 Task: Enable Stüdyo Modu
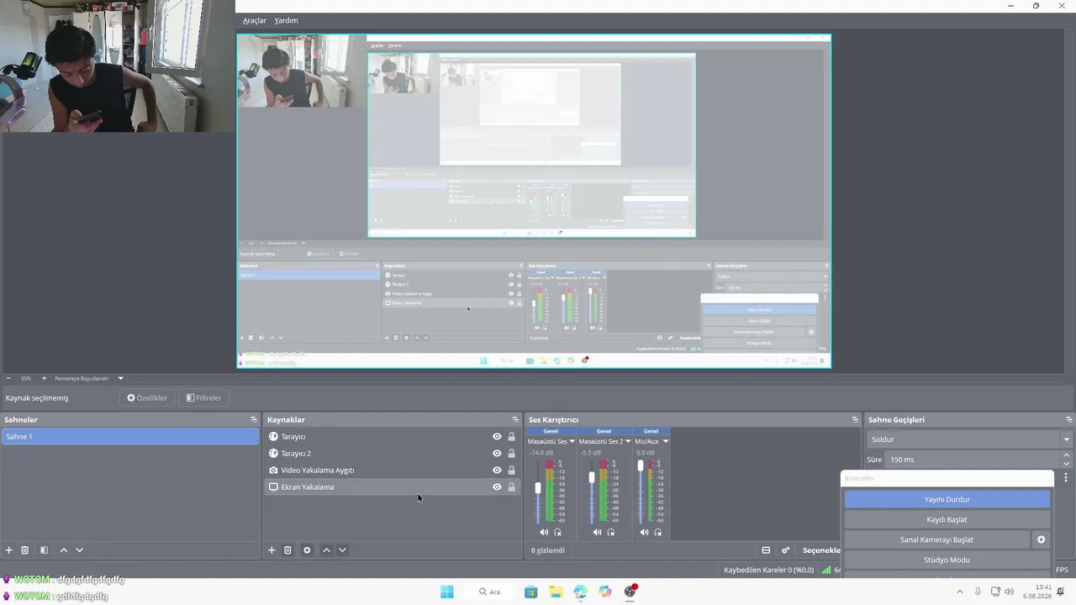pos(947,560)
